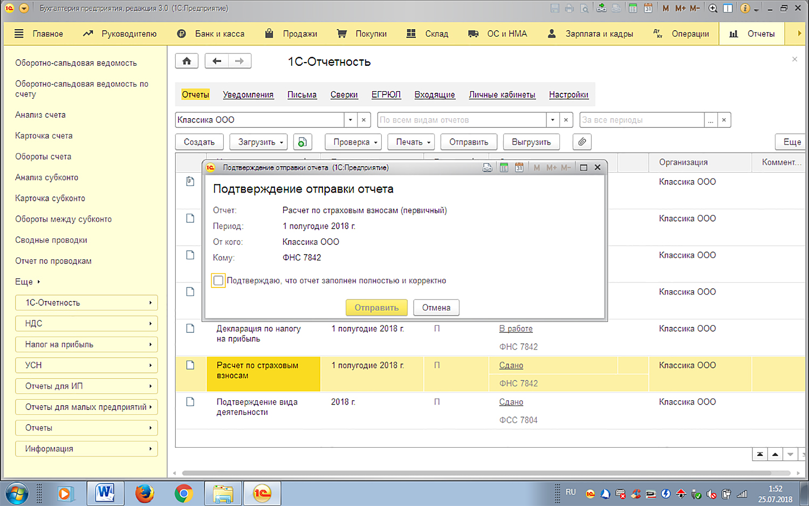Viewport: 809px width, 506px height.
Task: Go back with the left arrow button
Action: [x=217, y=61]
